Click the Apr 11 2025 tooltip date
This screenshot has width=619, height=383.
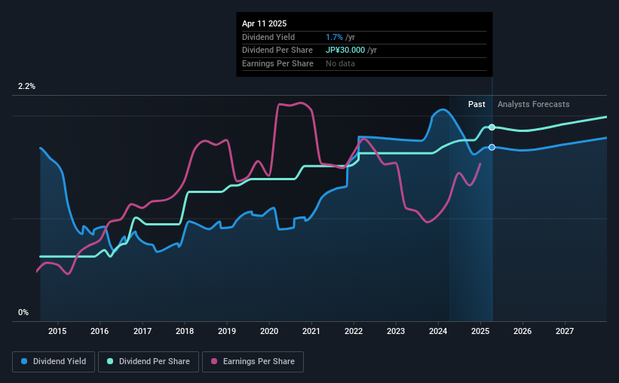pos(264,23)
